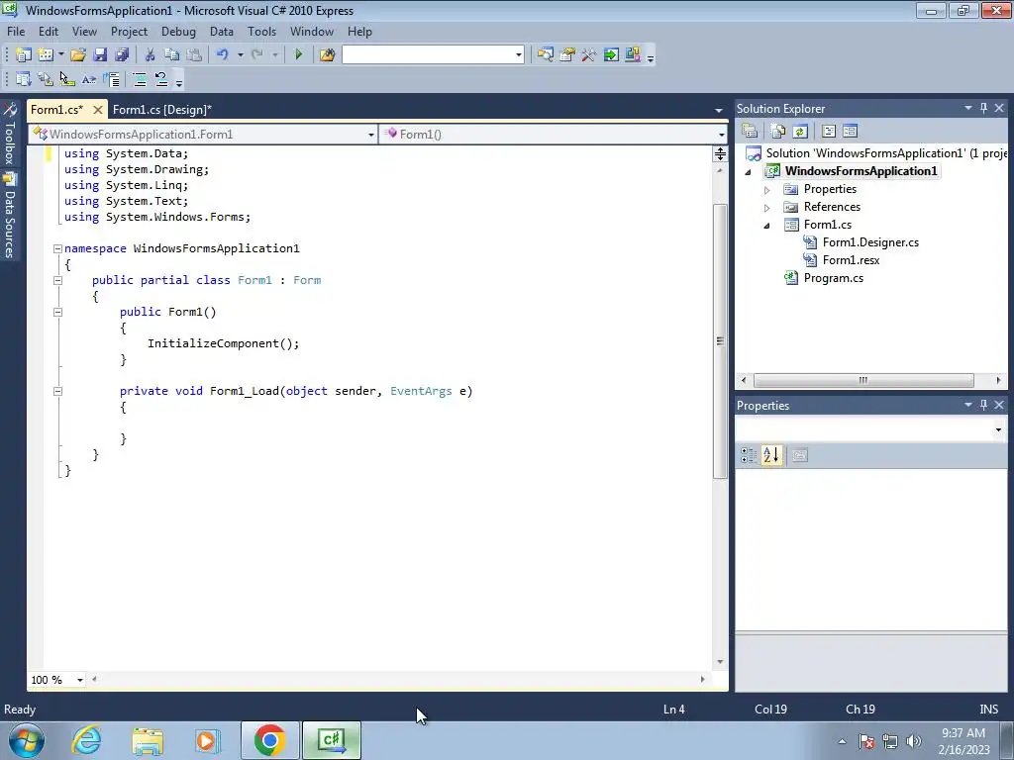Undo the last action with the blue arrow

(x=223, y=55)
